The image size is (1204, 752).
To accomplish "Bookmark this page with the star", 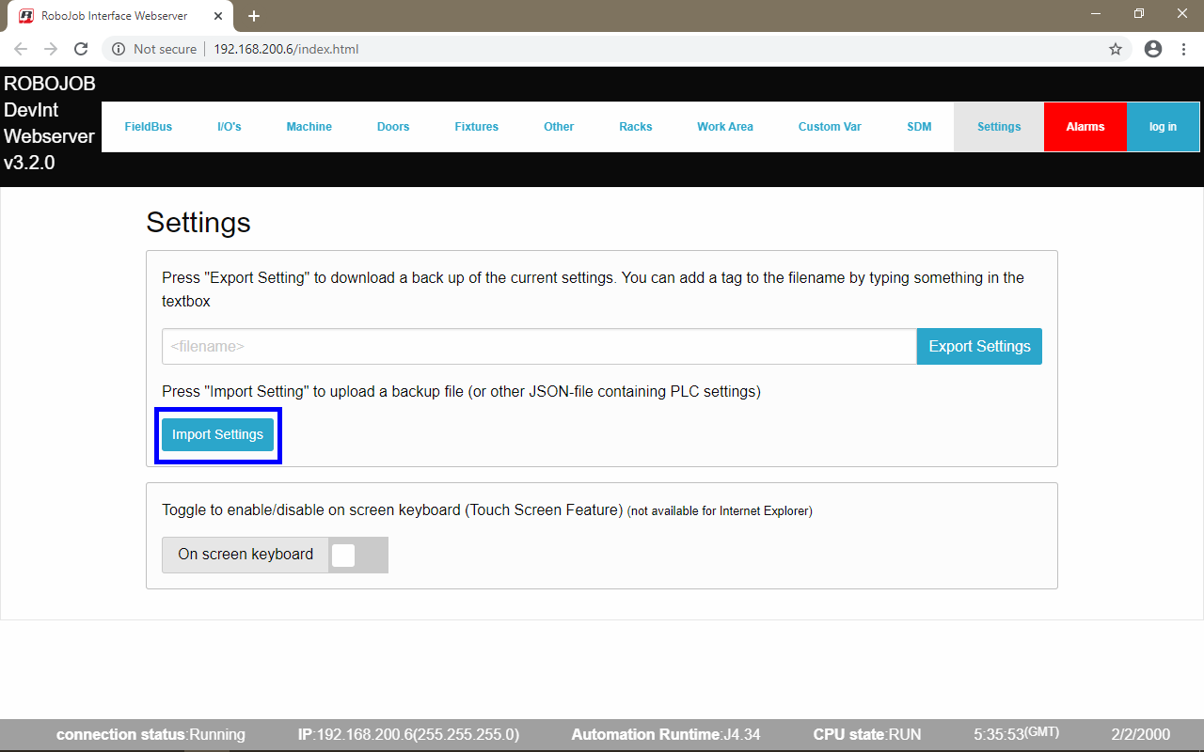I will pyautogui.click(x=1116, y=49).
